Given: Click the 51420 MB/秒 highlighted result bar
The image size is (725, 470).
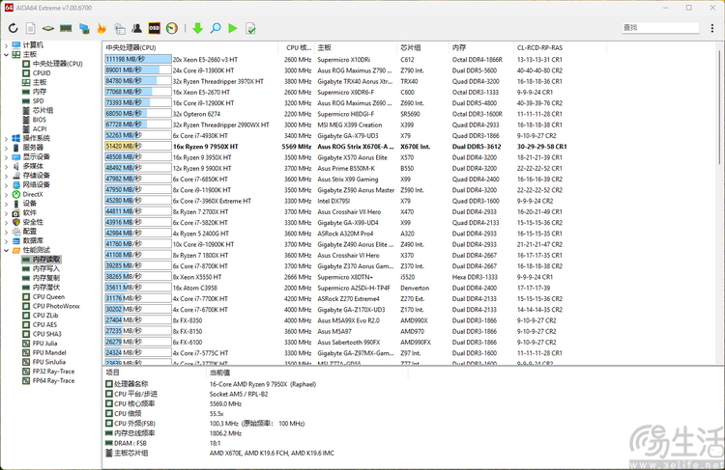Looking at the screenshot, I should point(138,147).
